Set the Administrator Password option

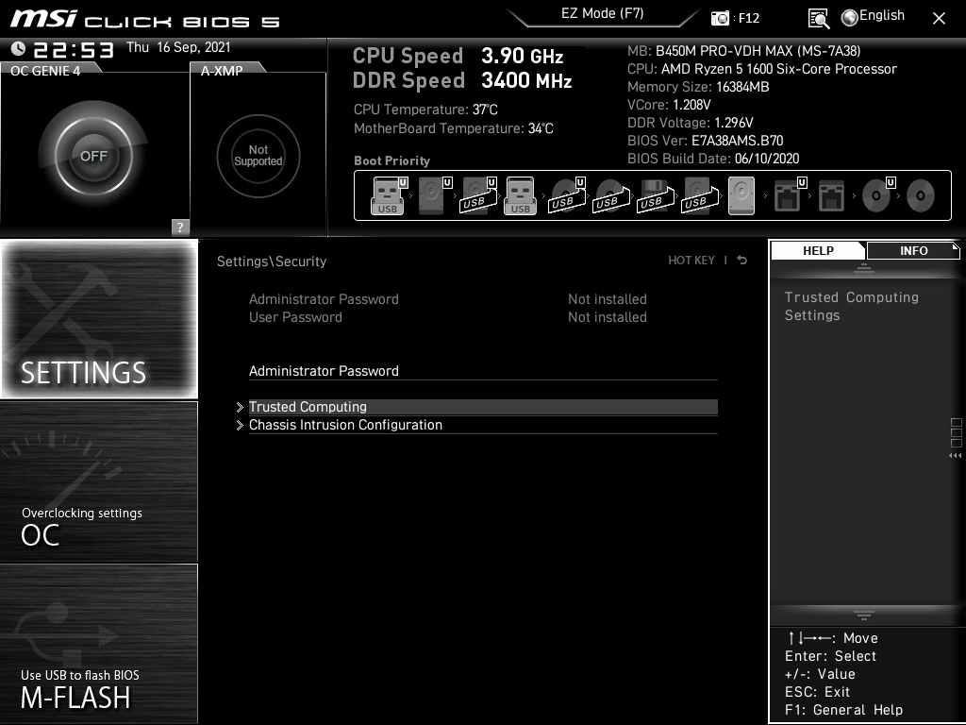(324, 371)
